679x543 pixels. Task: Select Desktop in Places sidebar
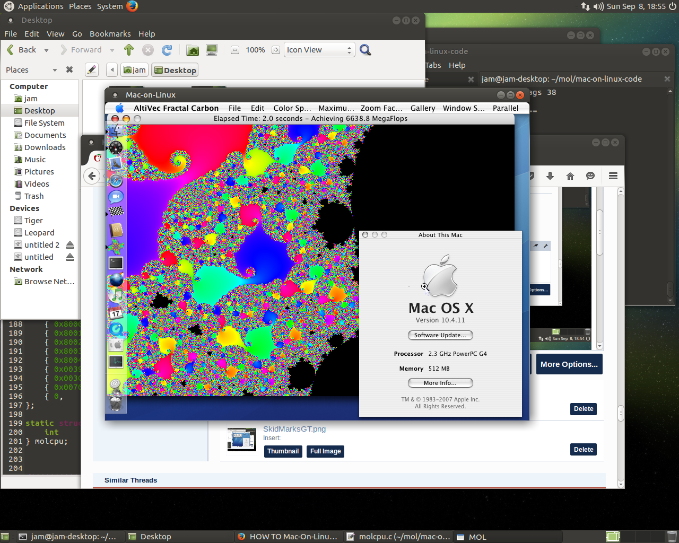click(x=40, y=111)
